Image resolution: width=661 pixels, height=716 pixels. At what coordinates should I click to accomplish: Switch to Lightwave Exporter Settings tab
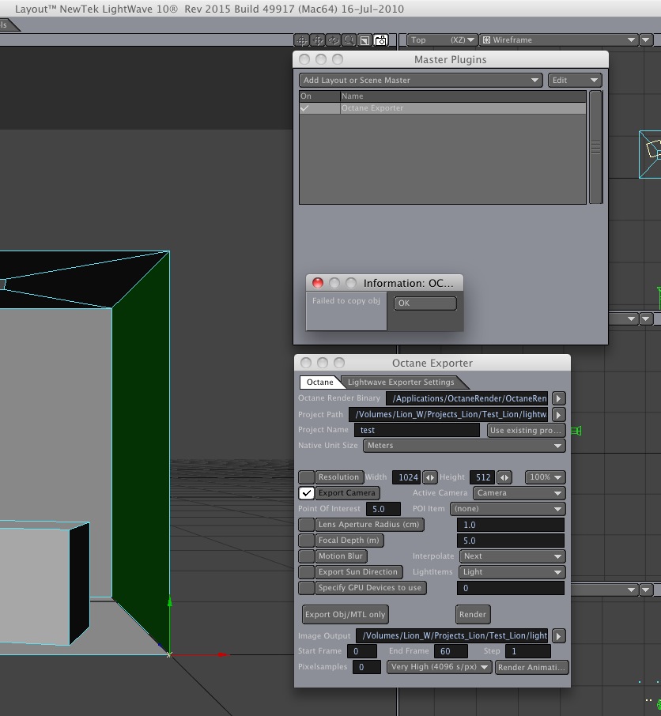tap(401, 382)
